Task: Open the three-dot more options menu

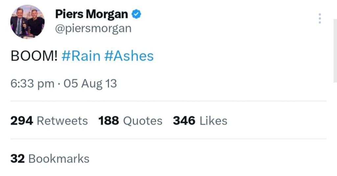Action: [x=320, y=18]
